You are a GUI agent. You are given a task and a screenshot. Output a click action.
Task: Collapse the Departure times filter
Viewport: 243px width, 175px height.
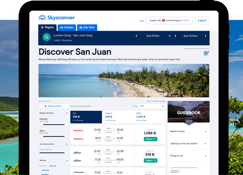coord(67,113)
